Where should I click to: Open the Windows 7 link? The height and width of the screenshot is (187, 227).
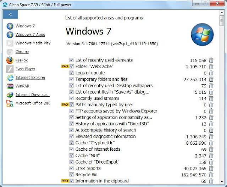(25, 26)
